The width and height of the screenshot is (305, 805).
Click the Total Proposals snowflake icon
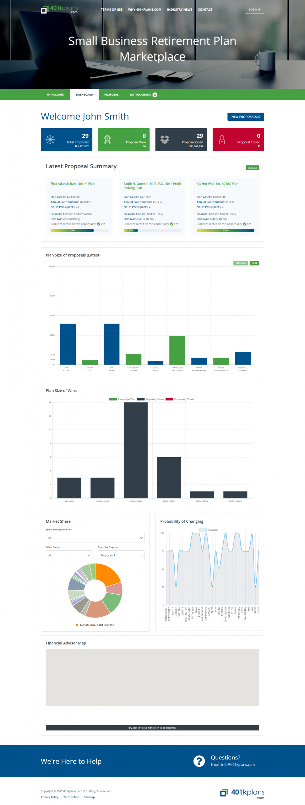pos(50,140)
